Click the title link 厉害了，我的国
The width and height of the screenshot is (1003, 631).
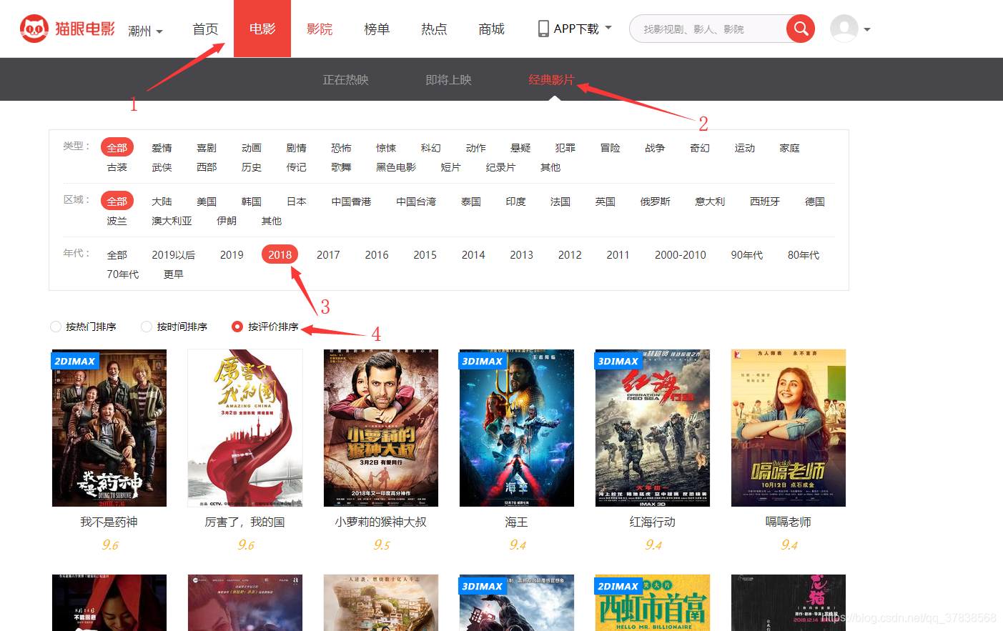(x=245, y=522)
